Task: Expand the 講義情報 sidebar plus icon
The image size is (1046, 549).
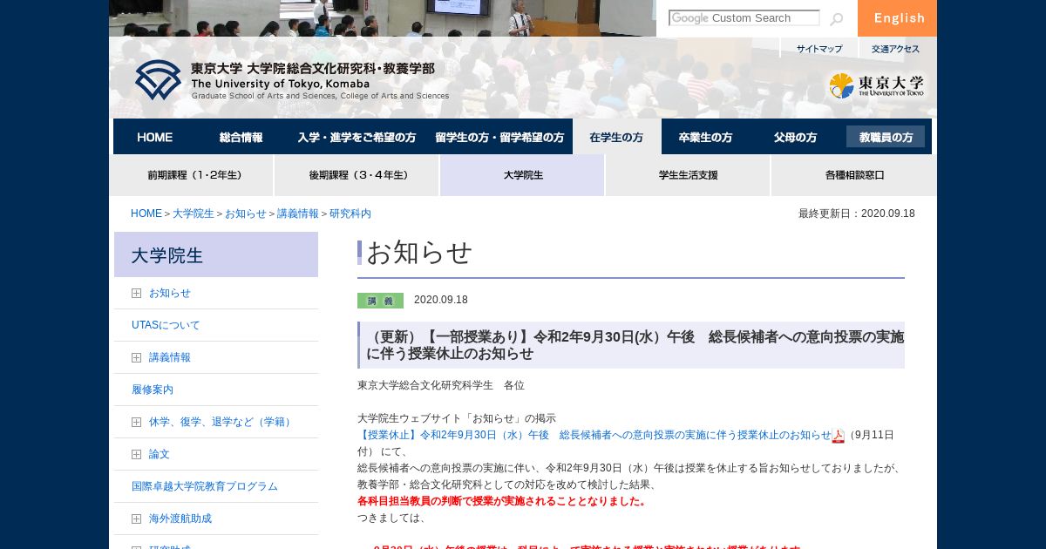Action: 136,358
